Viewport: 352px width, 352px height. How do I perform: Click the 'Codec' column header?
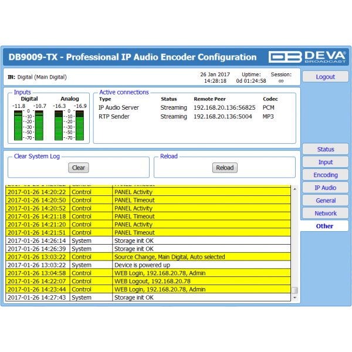270,99
